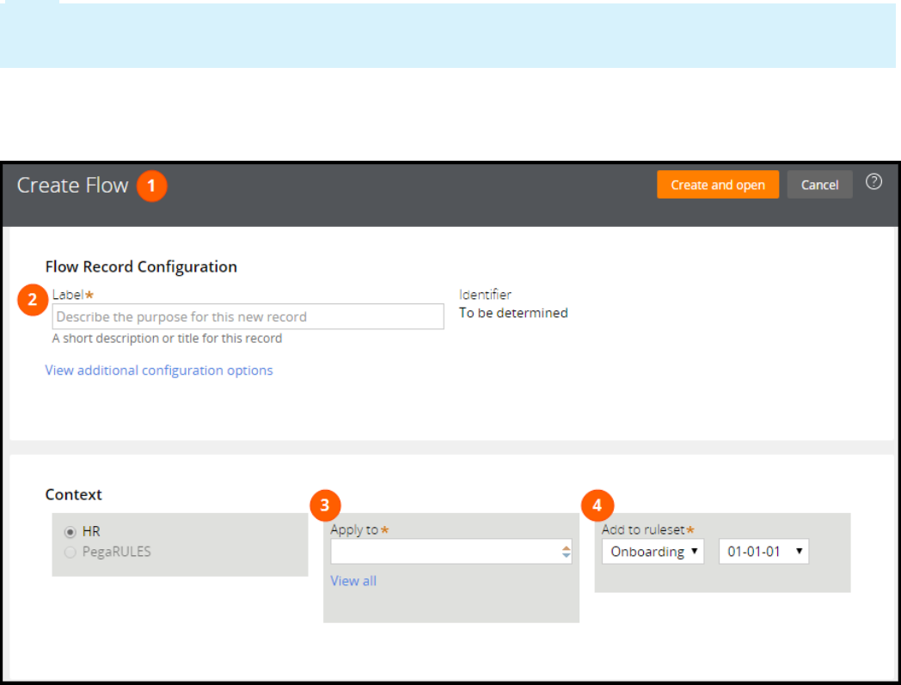901x685 pixels.
Task: Click the Identifier field label
Action: tap(485, 294)
